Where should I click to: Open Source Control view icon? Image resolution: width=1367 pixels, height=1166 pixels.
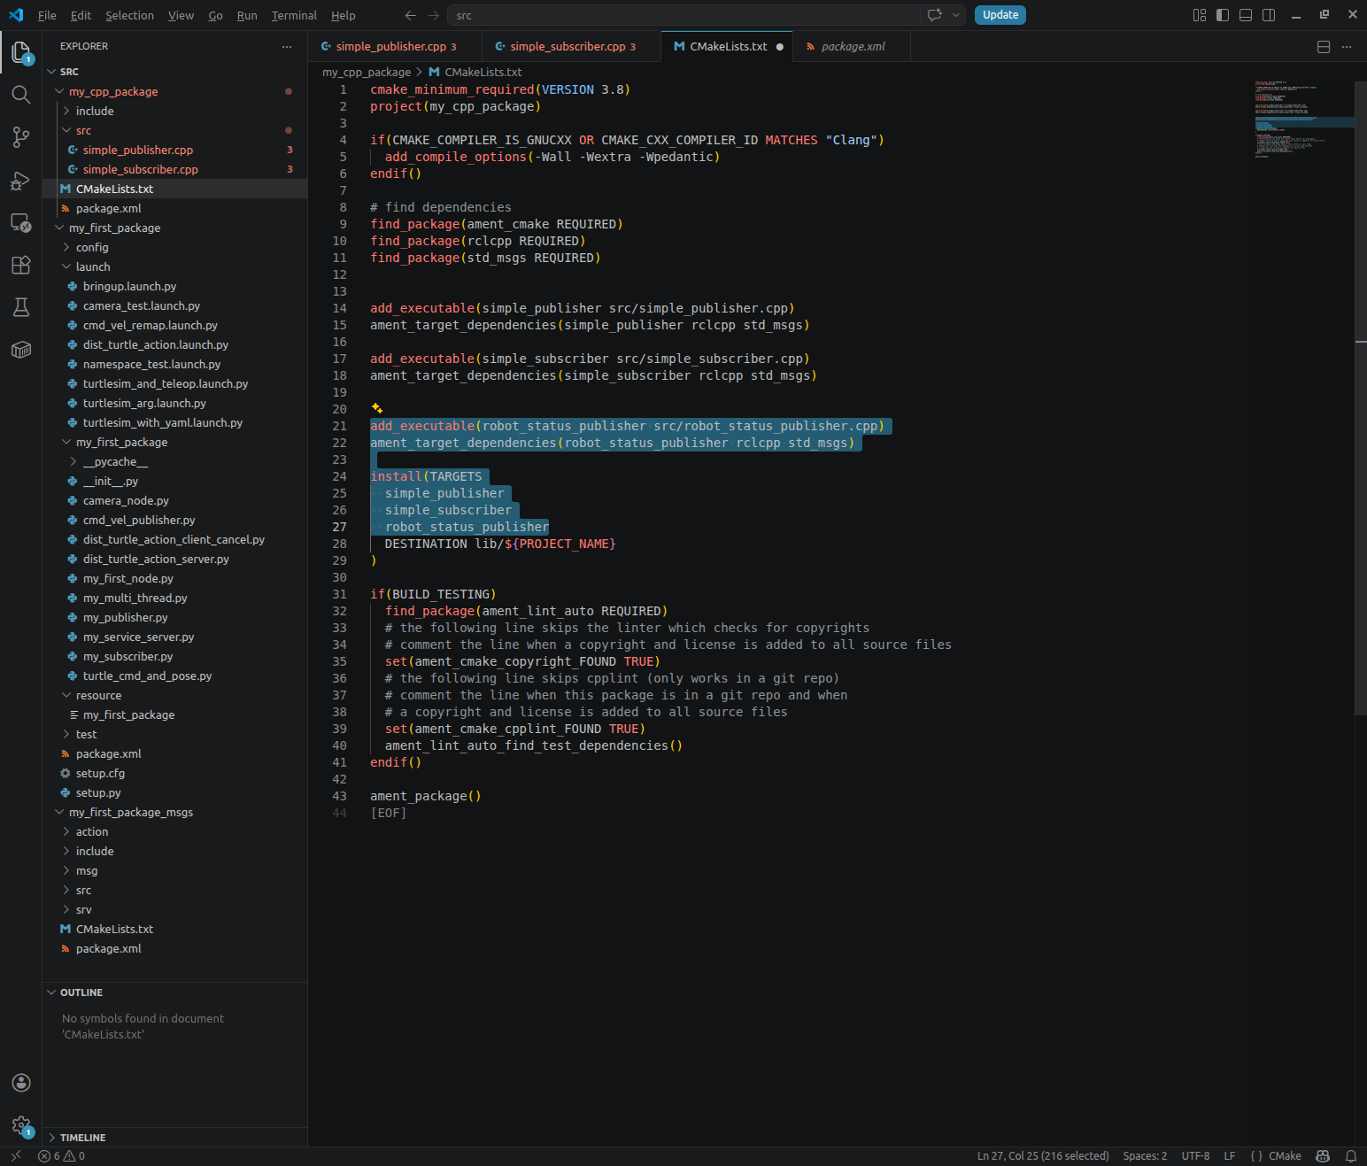pos(21,137)
